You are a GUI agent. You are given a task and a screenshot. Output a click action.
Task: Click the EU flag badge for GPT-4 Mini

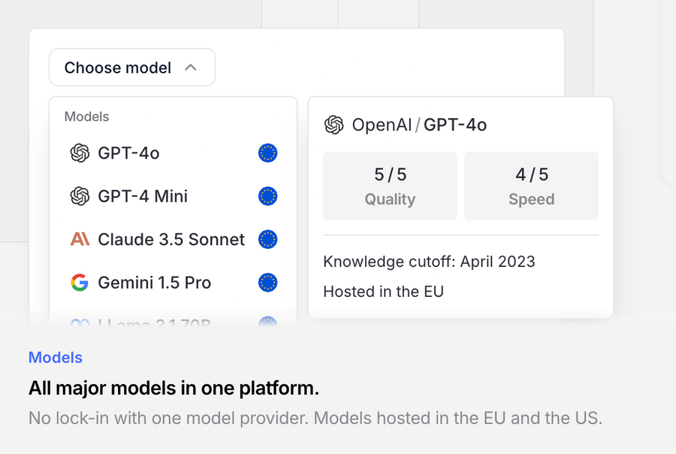pyautogui.click(x=267, y=196)
